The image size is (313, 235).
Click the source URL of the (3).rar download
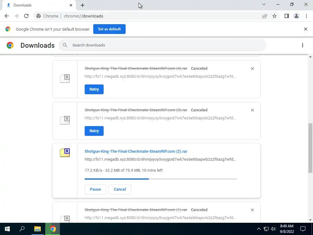point(160,118)
